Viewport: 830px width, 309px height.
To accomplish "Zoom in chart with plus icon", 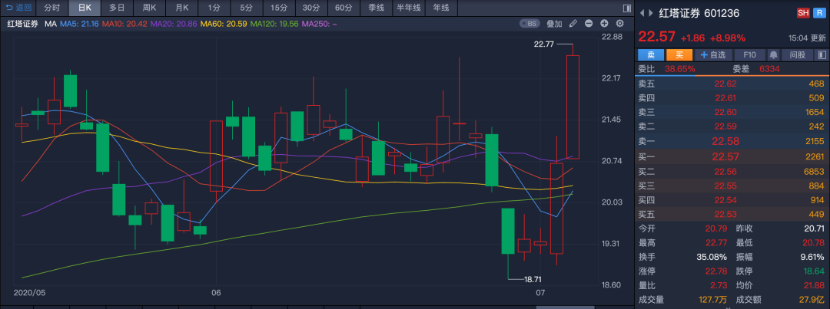I will pos(604,24).
